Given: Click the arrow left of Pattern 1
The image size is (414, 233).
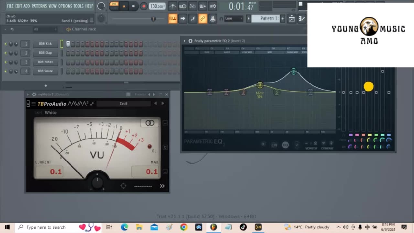Looking at the screenshot, I should [249, 18].
